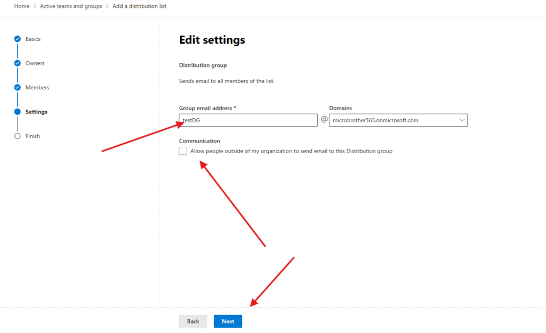
Task: Select the Settings step label
Action: click(36, 112)
